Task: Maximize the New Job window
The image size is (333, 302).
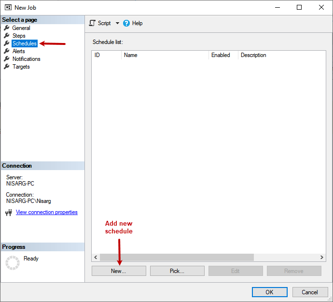Action: 299,7
